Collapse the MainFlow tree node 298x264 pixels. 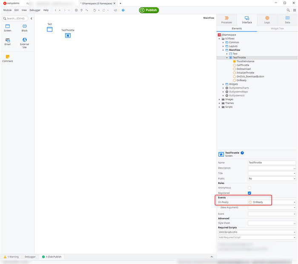click(223, 50)
